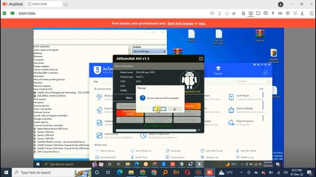The image size is (316, 177).
Task: Click No in the exit Message dialog
Action: 175,109
